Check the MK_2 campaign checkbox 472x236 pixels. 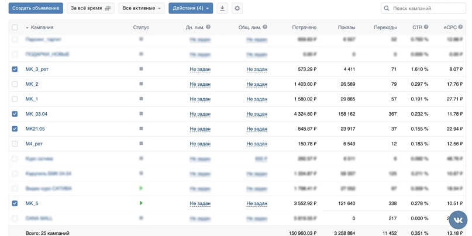point(15,84)
